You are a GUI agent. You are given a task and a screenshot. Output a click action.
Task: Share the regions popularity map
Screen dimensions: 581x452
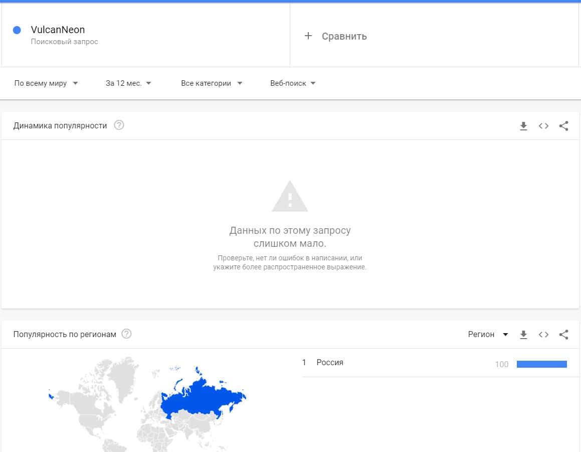563,335
